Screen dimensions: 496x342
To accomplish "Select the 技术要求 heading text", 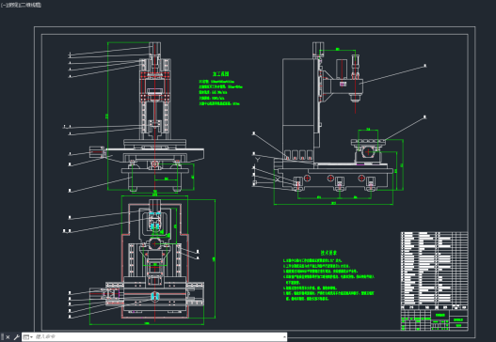I will (x=328, y=253).
